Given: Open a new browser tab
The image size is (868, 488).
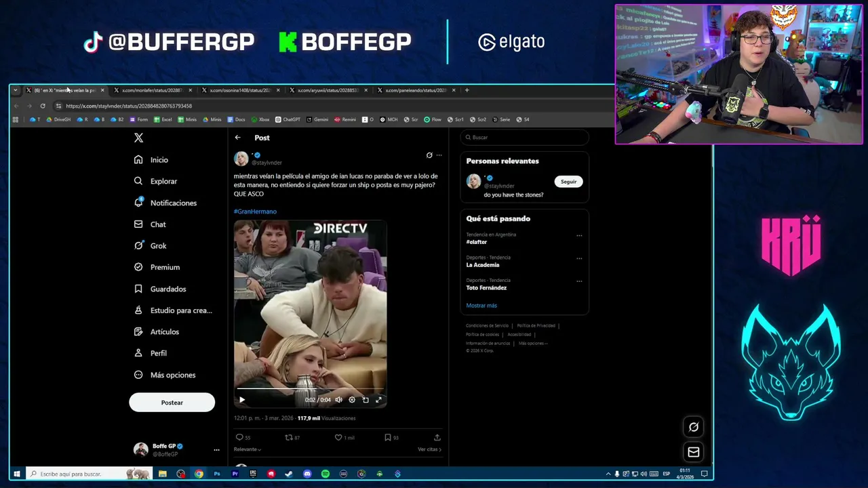Looking at the screenshot, I should point(467,90).
